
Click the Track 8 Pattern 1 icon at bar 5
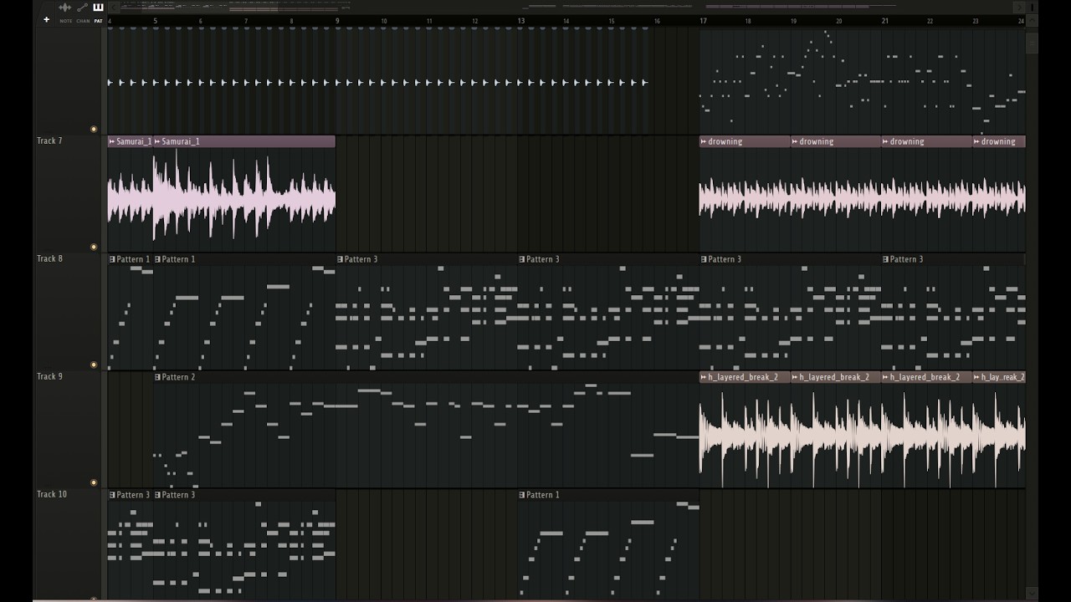pos(157,259)
